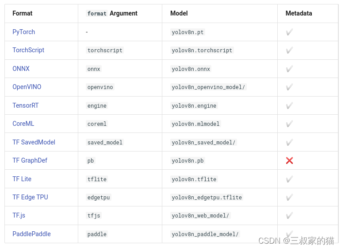Open the PaddlePaddle link
Image resolution: width=341 pixels, height=249 pixels.
[x=31, y=234]
